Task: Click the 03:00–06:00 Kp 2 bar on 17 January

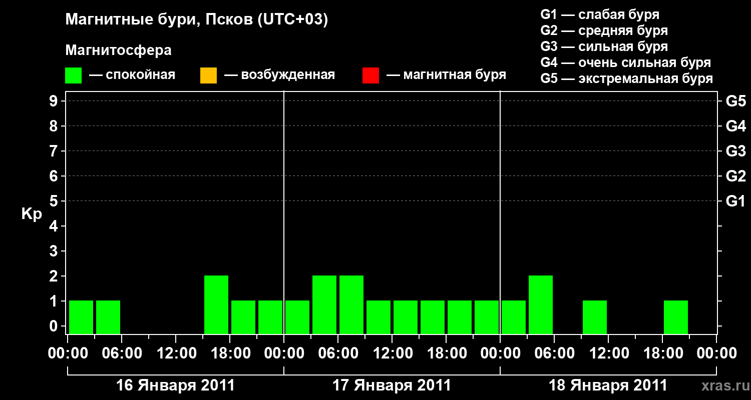Action: point(324,304)
